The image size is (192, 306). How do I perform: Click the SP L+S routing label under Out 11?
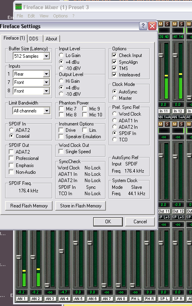(164, 217)
